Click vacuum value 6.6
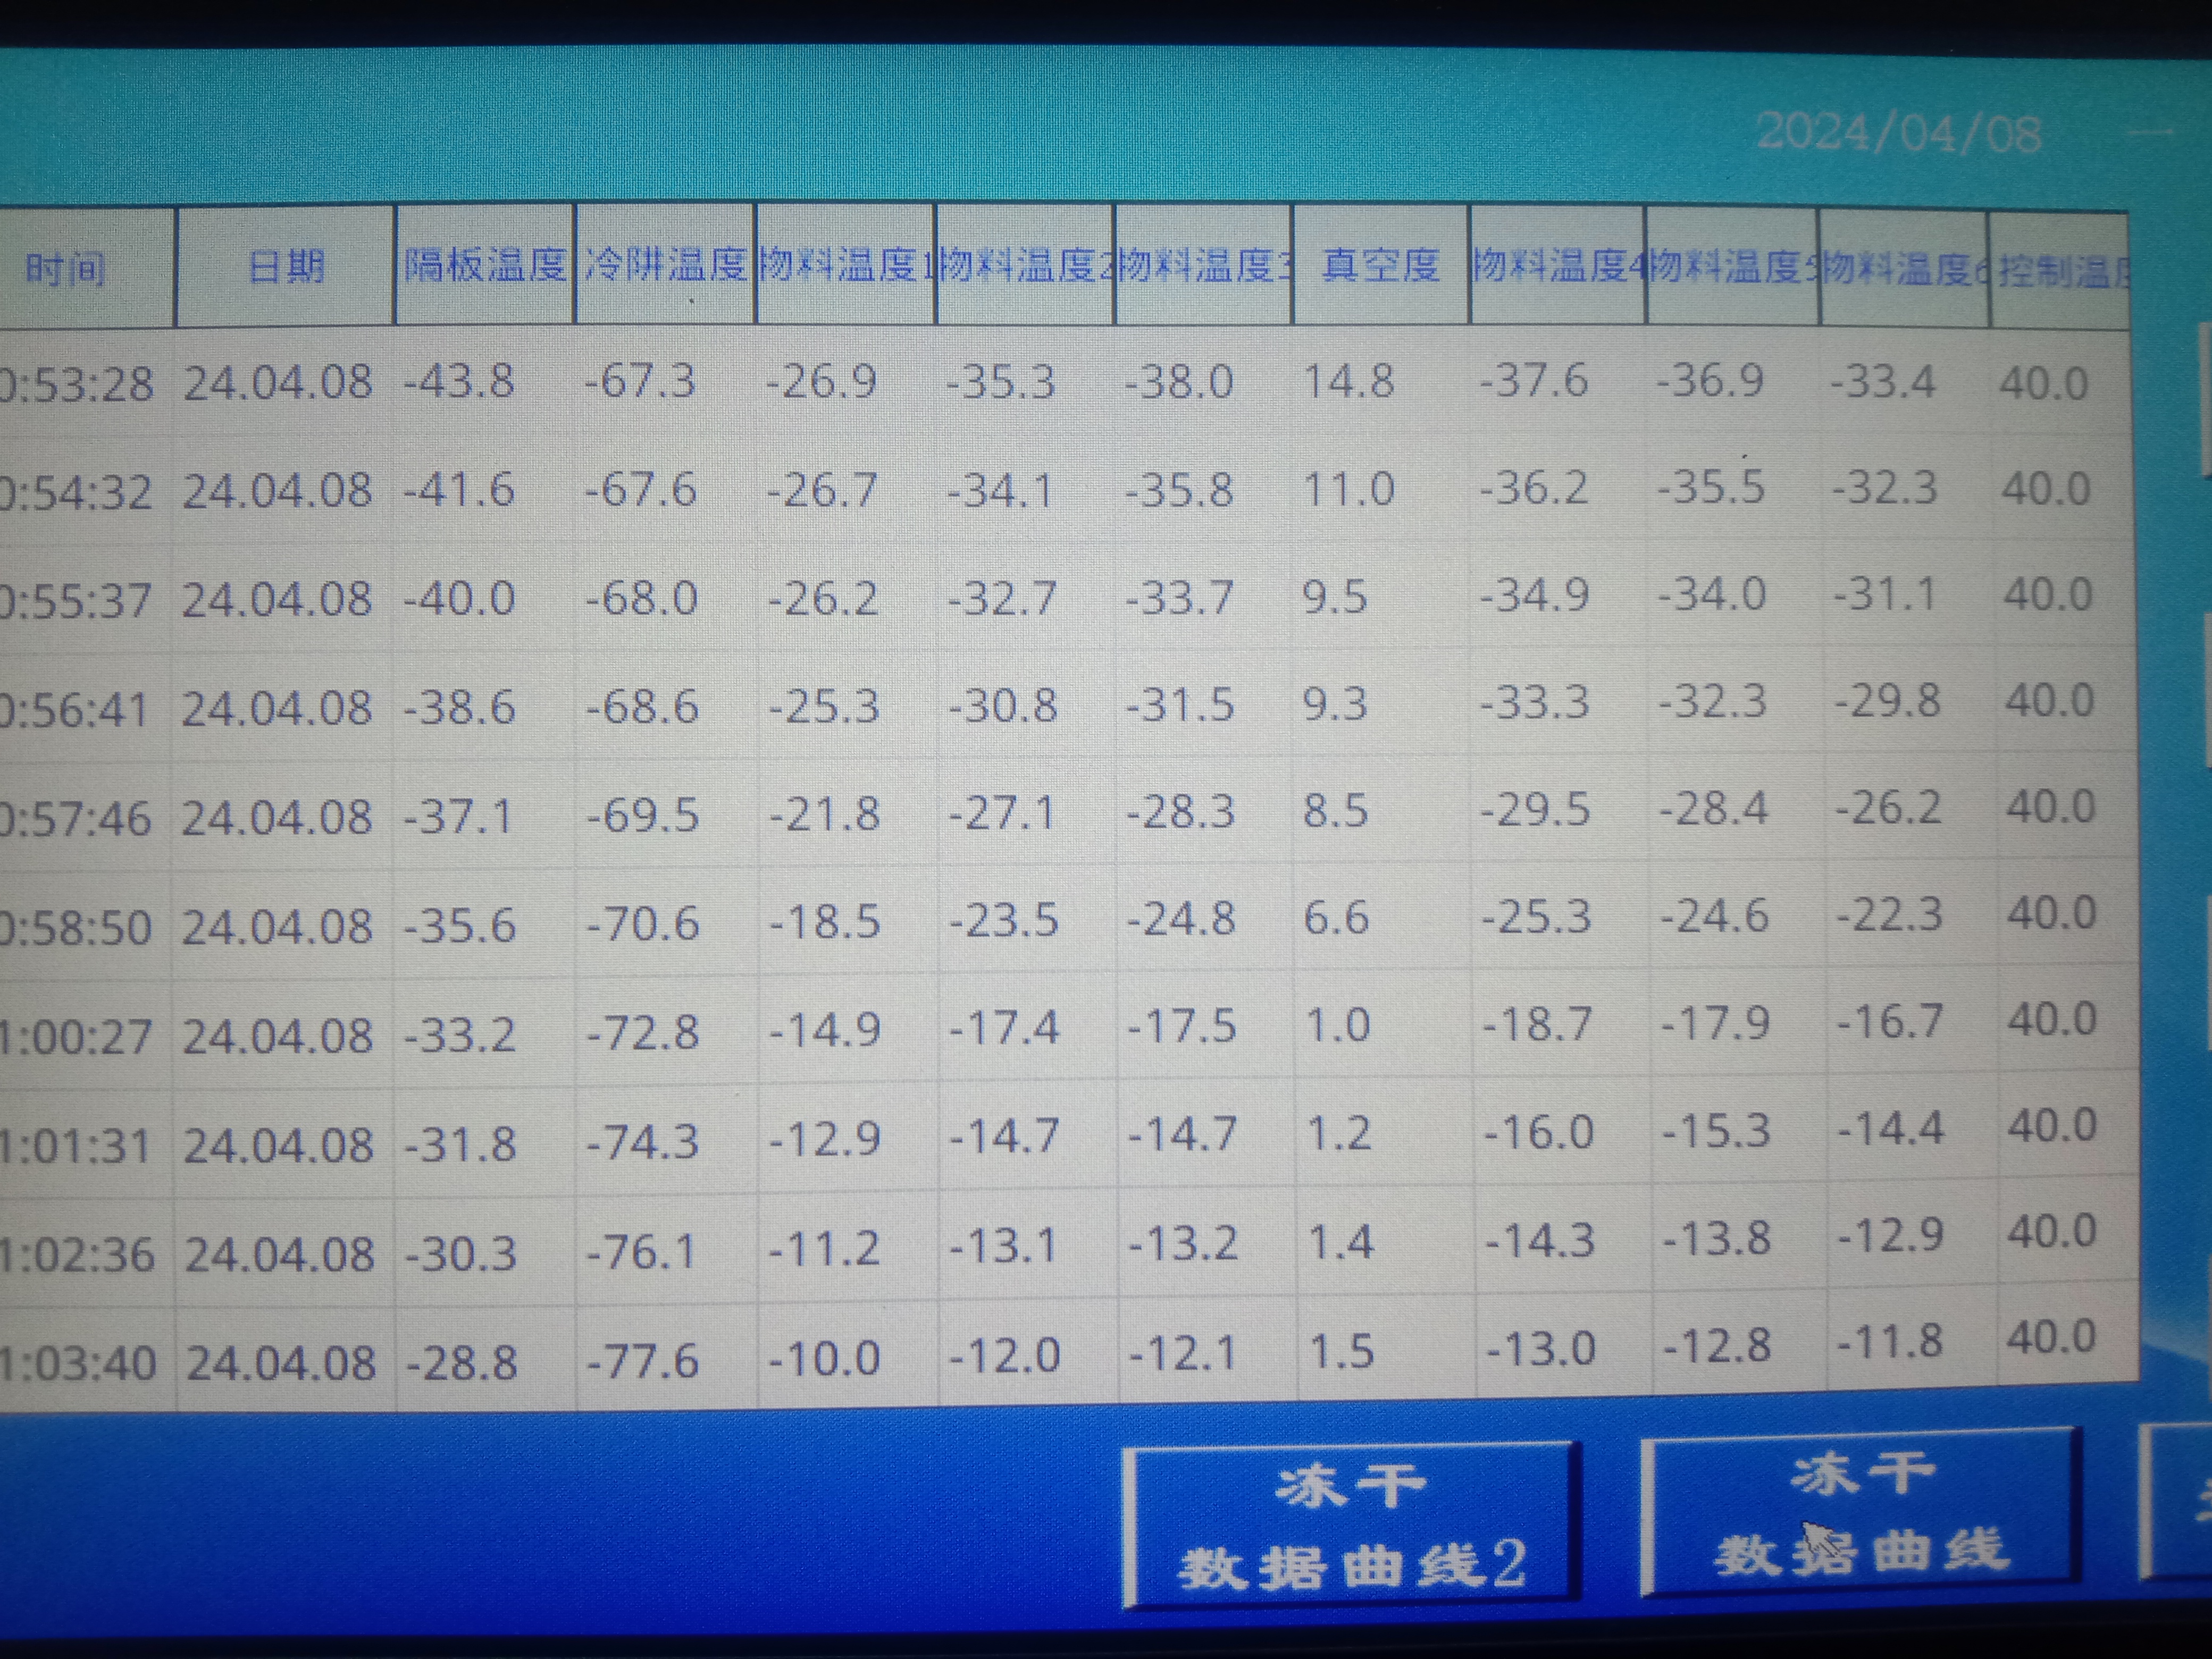The image size is (2212, 1659). point(1336,918)
